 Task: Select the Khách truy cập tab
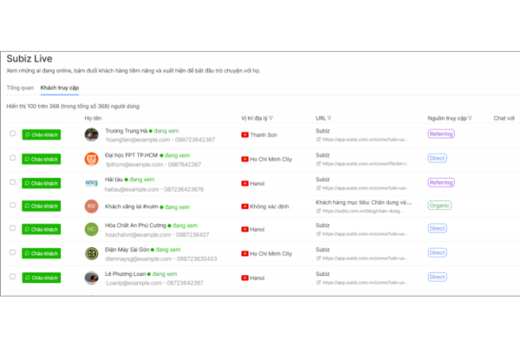click(60, 88)
